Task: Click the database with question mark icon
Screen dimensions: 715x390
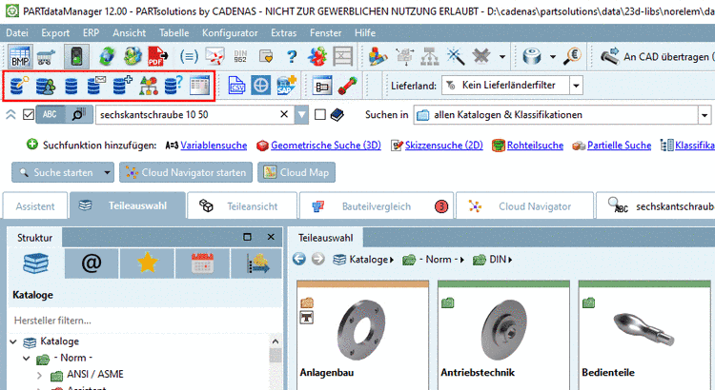Action: pyautogui.click(x=174, y=86)
